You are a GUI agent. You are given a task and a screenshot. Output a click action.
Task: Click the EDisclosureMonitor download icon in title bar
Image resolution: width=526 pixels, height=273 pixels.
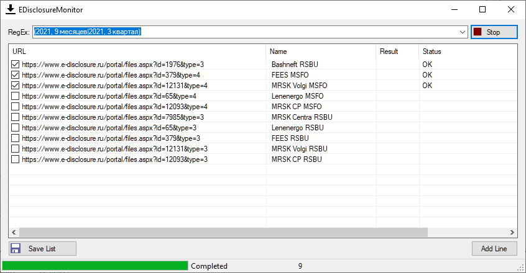(11, 9)
